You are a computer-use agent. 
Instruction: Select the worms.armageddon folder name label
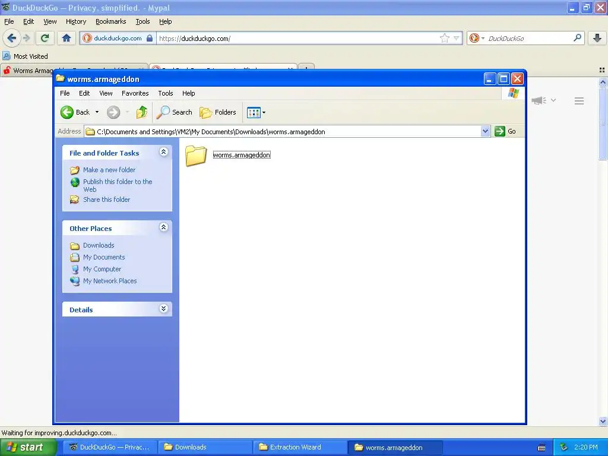tap(242, 155)
